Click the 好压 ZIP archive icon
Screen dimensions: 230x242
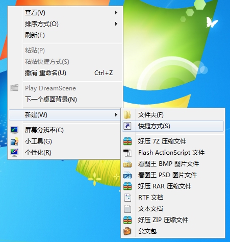127,220
